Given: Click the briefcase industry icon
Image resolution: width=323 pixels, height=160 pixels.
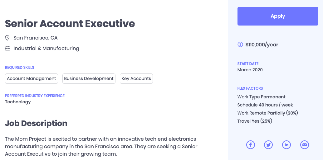Looking at the screenshot, I should point(7,49).
